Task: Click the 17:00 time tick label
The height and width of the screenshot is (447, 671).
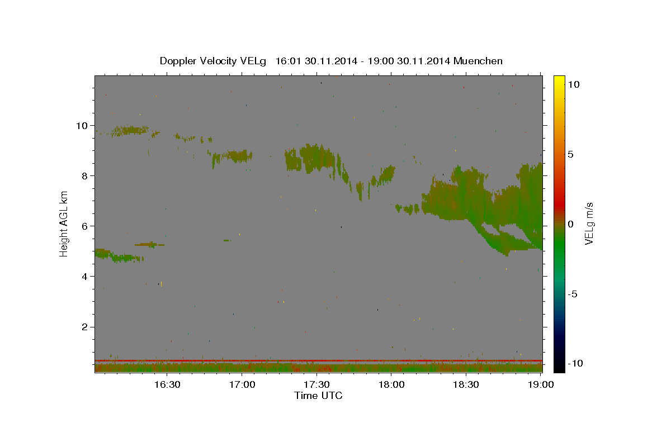Action: click(x=242, y=384)
